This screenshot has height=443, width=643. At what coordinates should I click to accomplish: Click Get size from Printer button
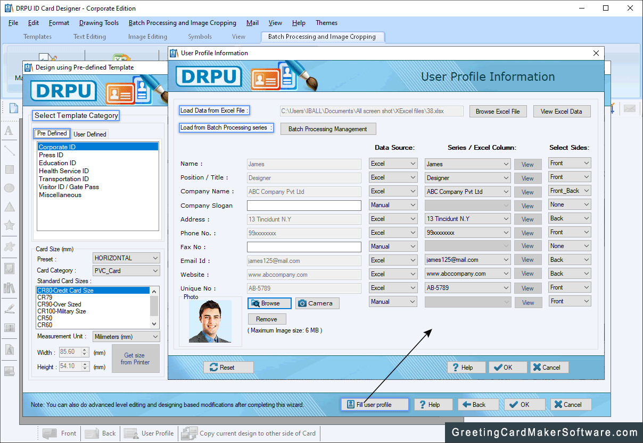[x=135, y=359]
